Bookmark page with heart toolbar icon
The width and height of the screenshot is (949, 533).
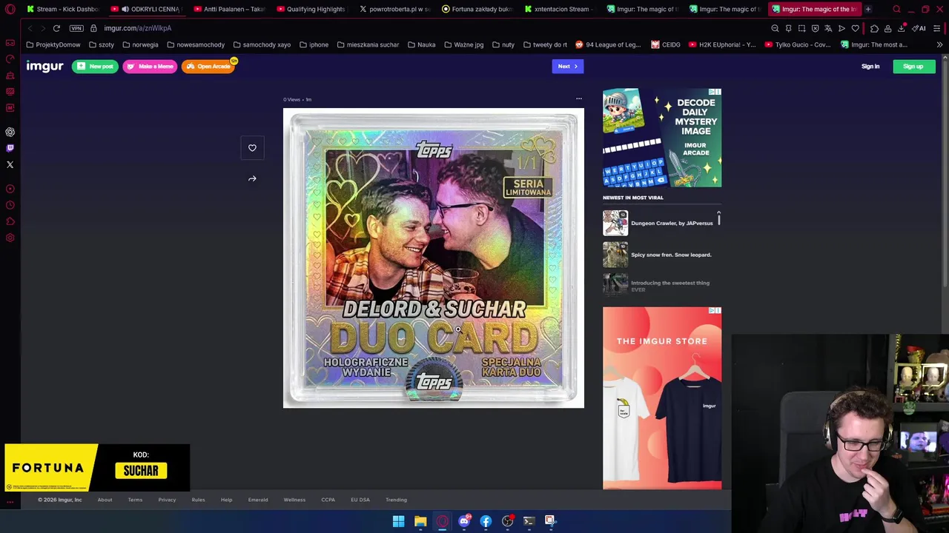click(855, 28)
